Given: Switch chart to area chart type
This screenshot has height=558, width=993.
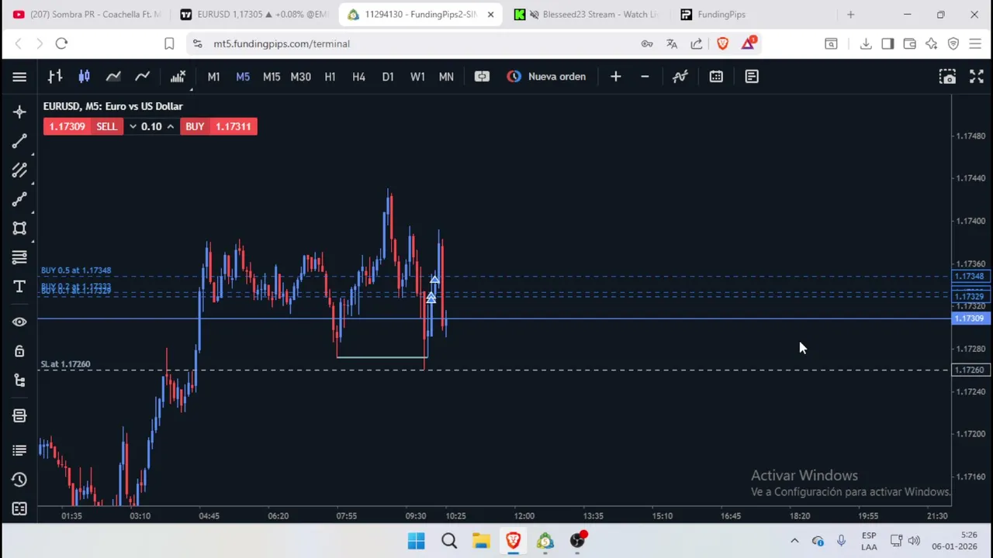Looking at the screenshot, I should tap(113, 77).
